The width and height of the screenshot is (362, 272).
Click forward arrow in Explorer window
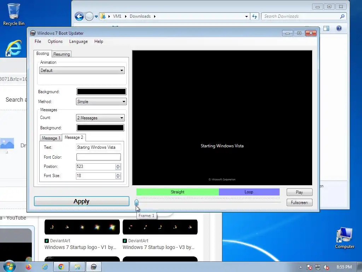[x=89, y=16]
